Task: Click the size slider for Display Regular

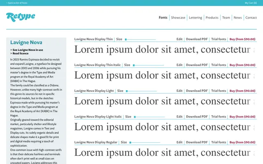Action: 145,142
